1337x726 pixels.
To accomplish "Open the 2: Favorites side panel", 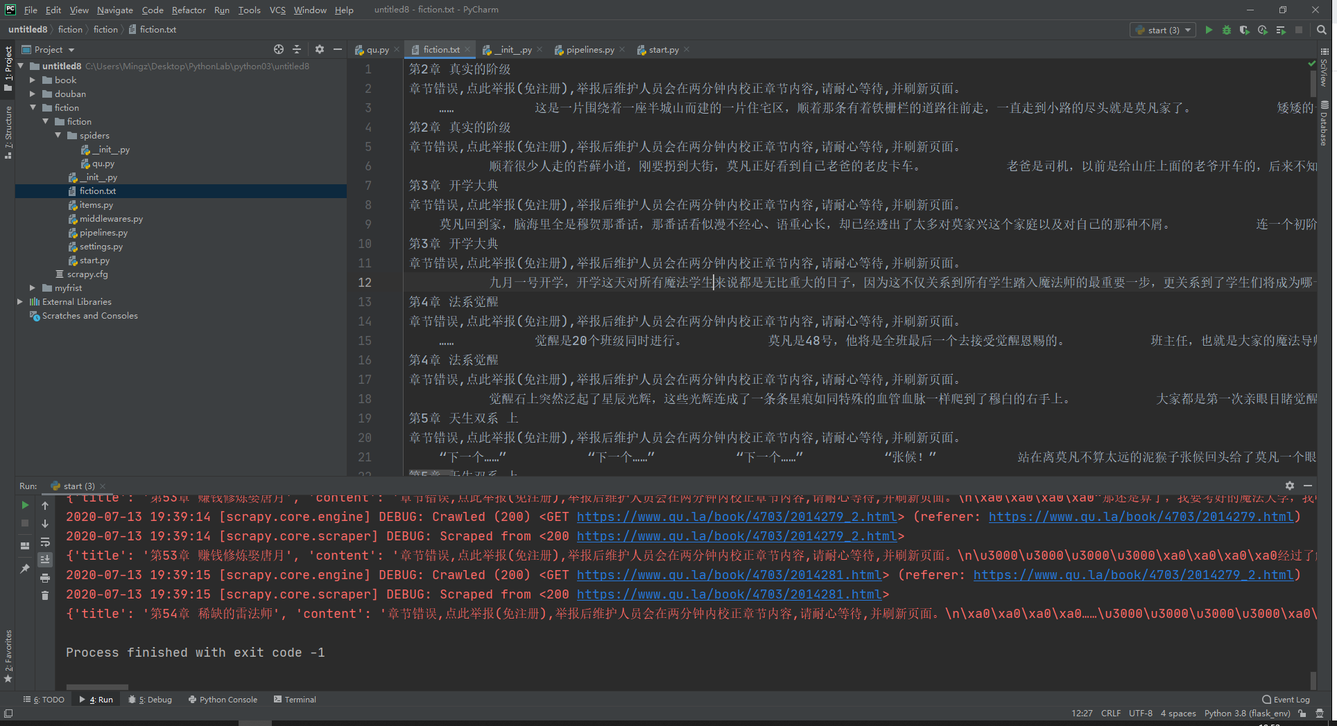I will [8, 655].
